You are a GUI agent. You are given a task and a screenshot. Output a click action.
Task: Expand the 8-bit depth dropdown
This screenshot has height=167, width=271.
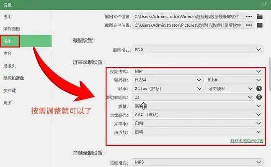point(234,80)
